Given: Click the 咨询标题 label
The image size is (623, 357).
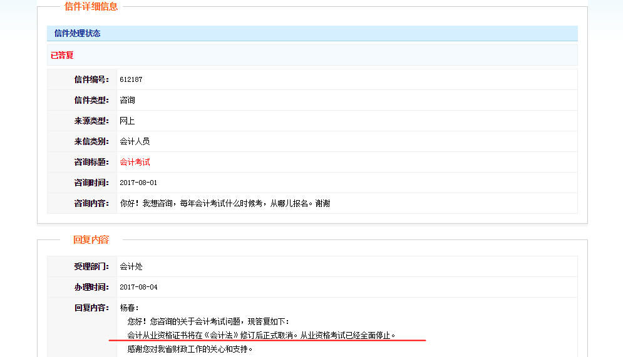Looking at the screenshot, I should [91, 162].
